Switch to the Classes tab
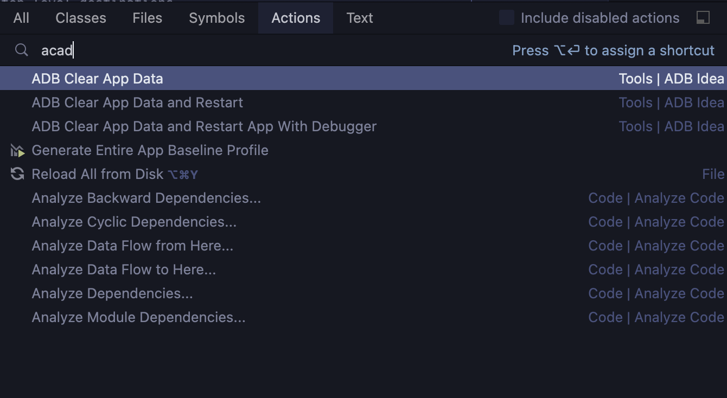 point(80,17)
